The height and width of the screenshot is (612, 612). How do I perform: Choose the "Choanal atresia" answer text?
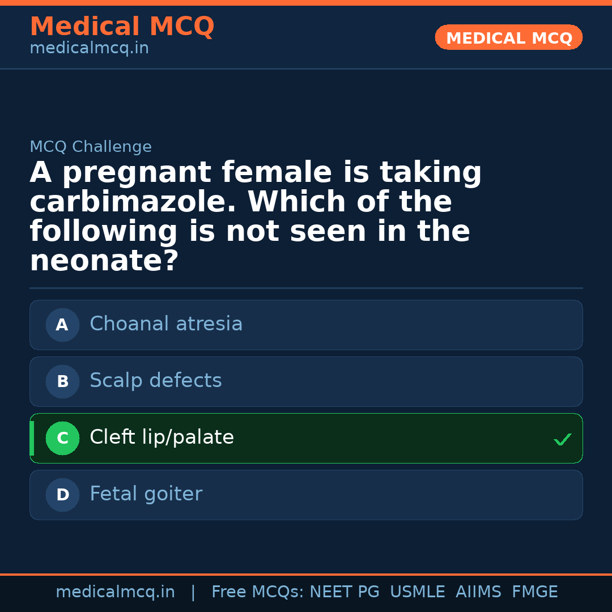pos(166,324)
